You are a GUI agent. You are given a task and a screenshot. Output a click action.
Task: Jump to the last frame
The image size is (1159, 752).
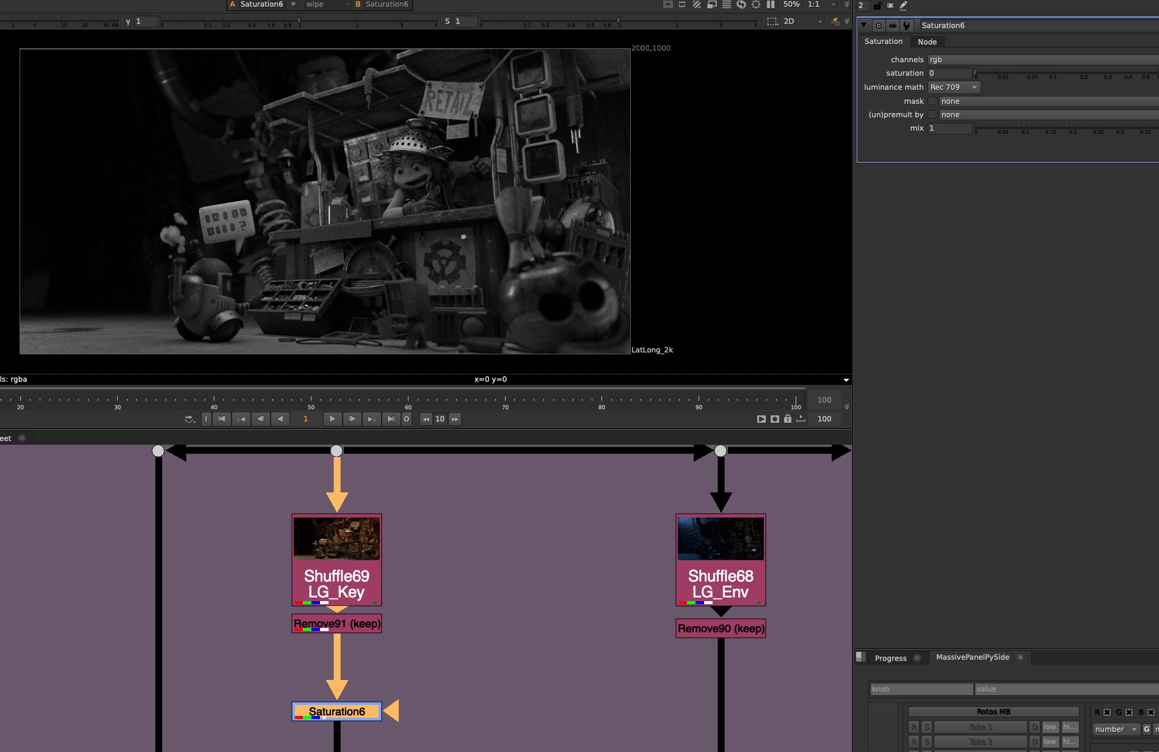391,419
